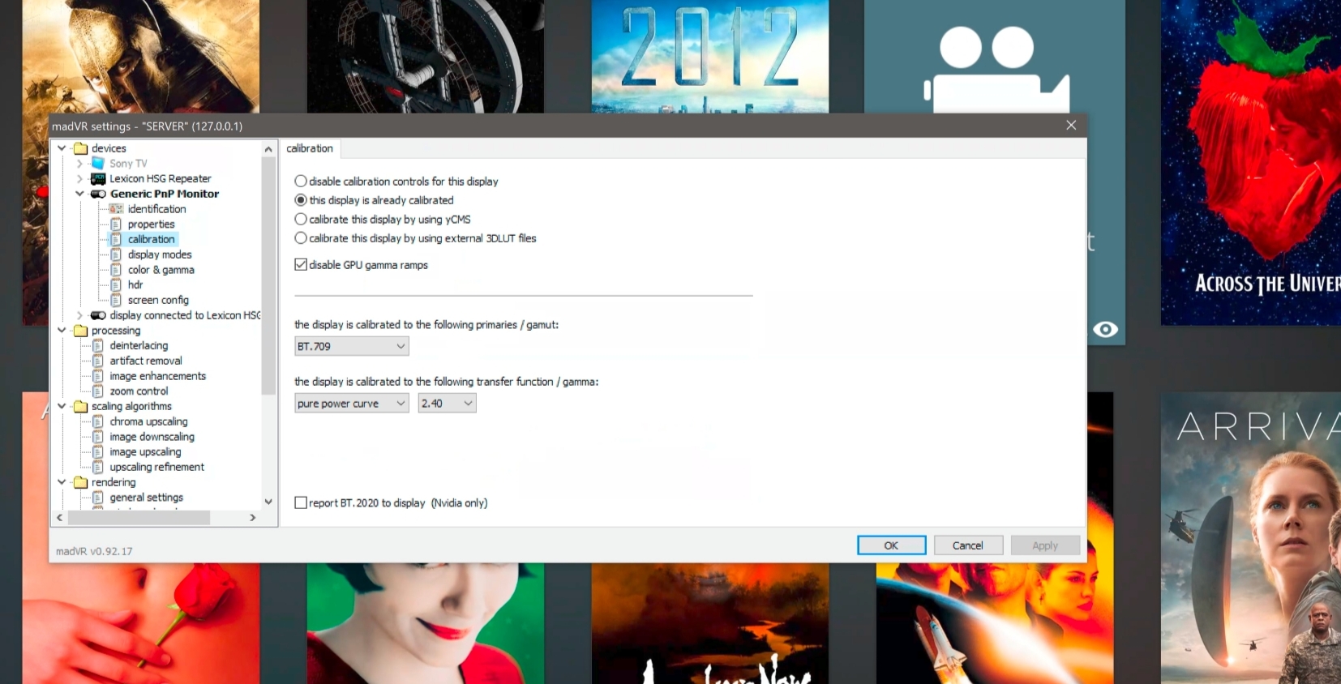The height and width of the screenshot is (684, 1341).
Task: Click the properties page icon
Action: [116, 224]
